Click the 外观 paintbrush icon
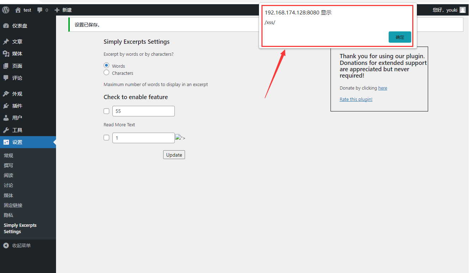This screenshot has height=273, width=469. click(6, 94)
